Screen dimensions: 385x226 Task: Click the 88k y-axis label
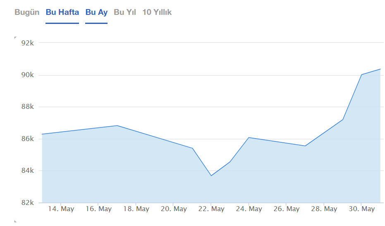(27, 107)
